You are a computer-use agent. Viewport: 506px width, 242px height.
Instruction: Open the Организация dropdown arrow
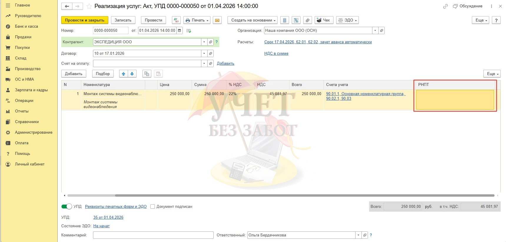375,31
